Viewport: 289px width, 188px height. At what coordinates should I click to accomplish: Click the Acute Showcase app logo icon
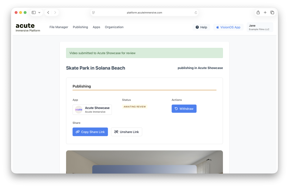79,110
